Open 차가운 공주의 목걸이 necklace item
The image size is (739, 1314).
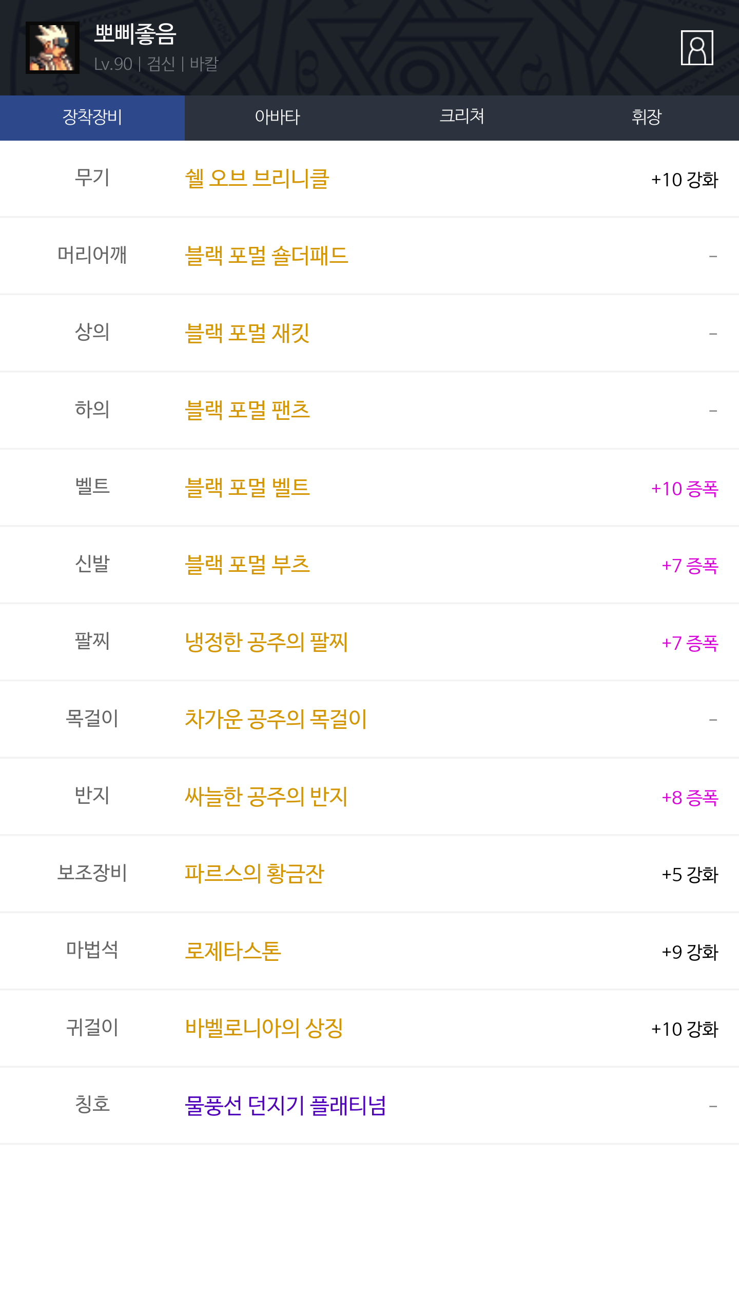tap(276, 719)
